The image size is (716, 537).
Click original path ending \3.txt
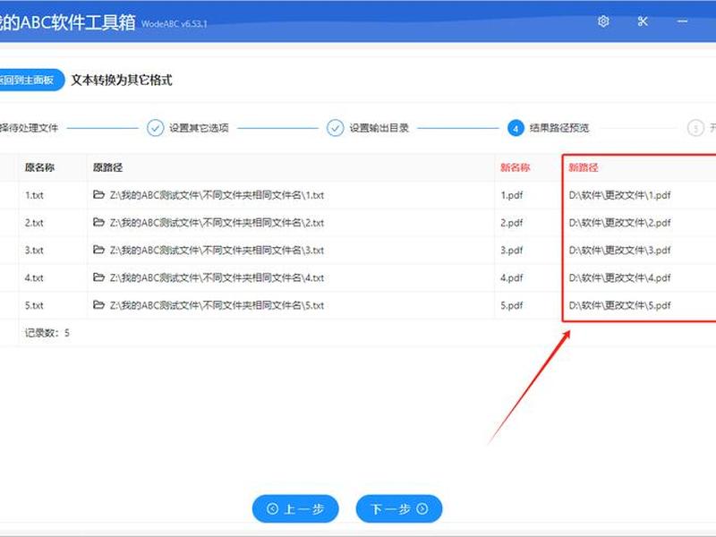coord(217,251)
